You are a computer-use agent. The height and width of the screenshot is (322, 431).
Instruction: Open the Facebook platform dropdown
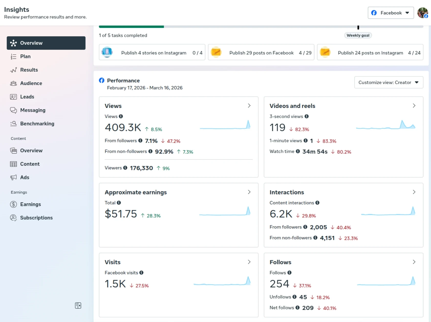[391, 13]
